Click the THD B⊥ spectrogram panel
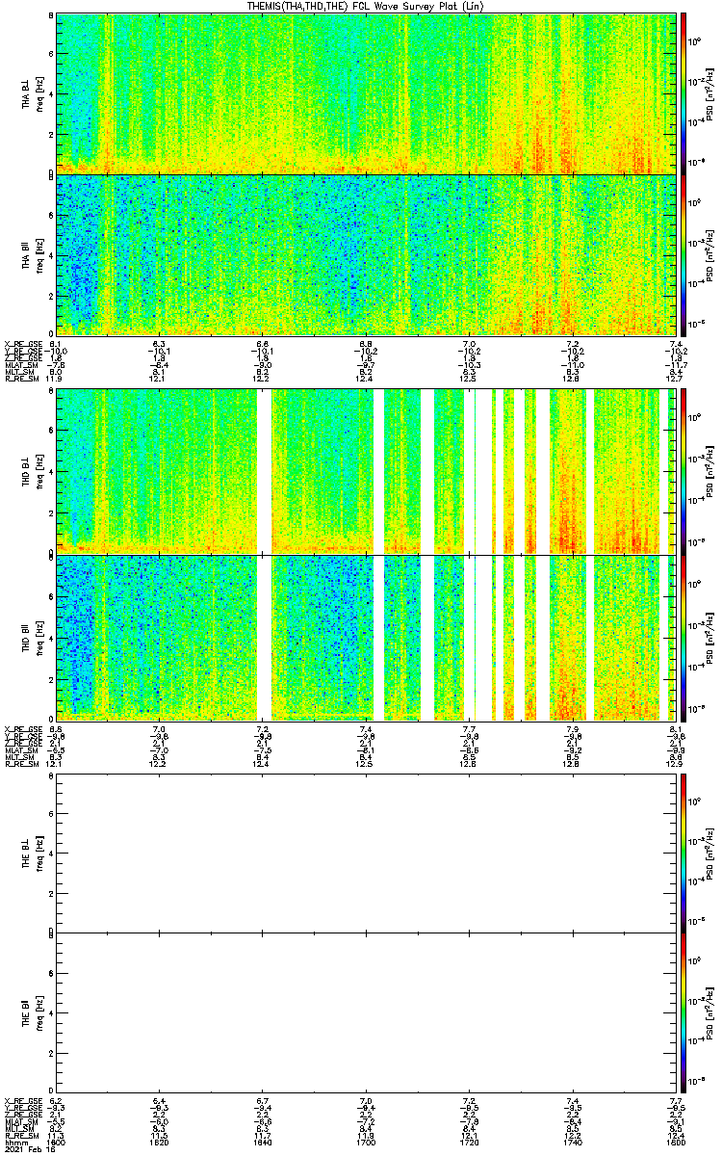 coord(366,470)
